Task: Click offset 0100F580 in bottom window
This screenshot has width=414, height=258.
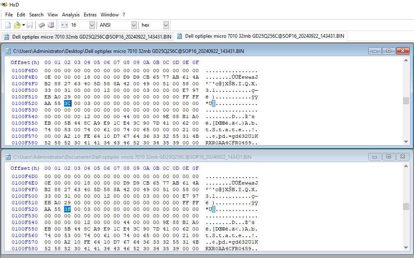Action: click(x=25, y=249)
